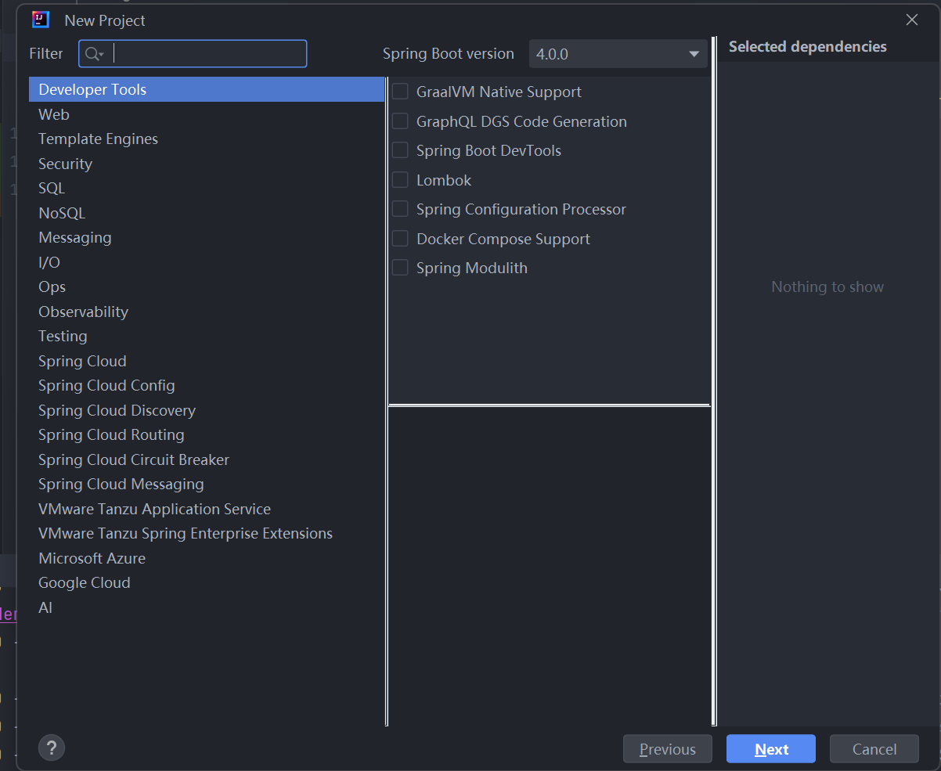
Task: Select the SQL category
Action: tap(207, 188)
